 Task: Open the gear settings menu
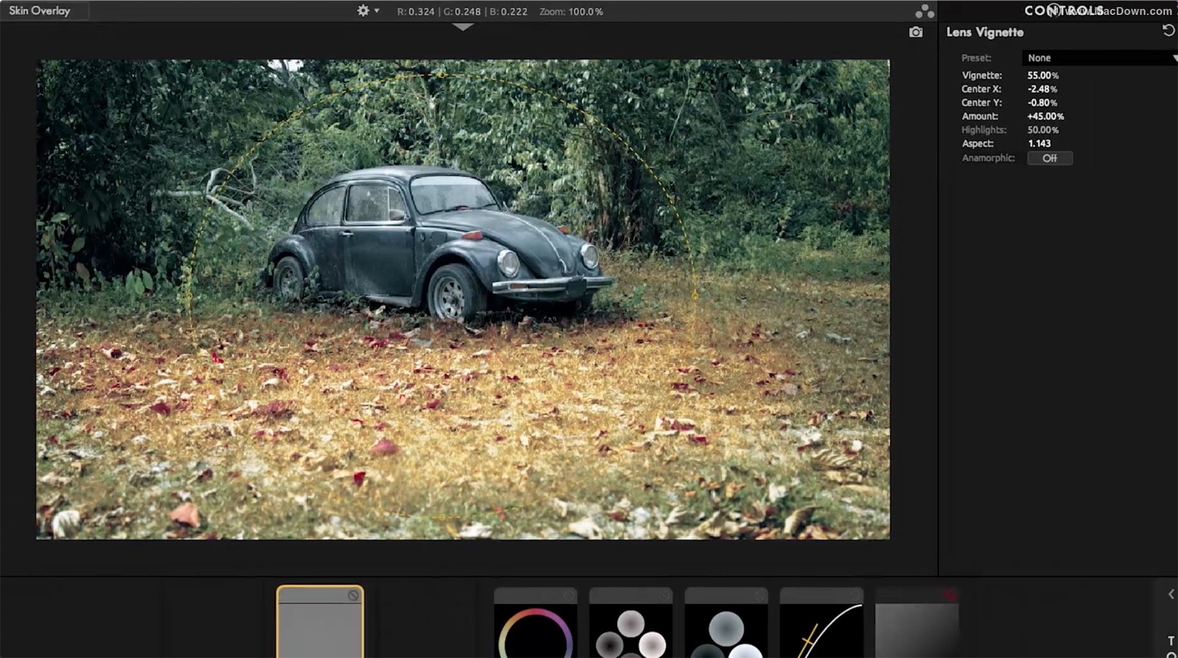(x=362, y=11)
